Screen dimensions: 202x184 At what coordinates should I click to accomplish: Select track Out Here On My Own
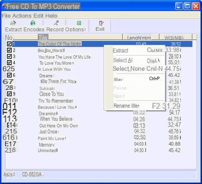59,126
